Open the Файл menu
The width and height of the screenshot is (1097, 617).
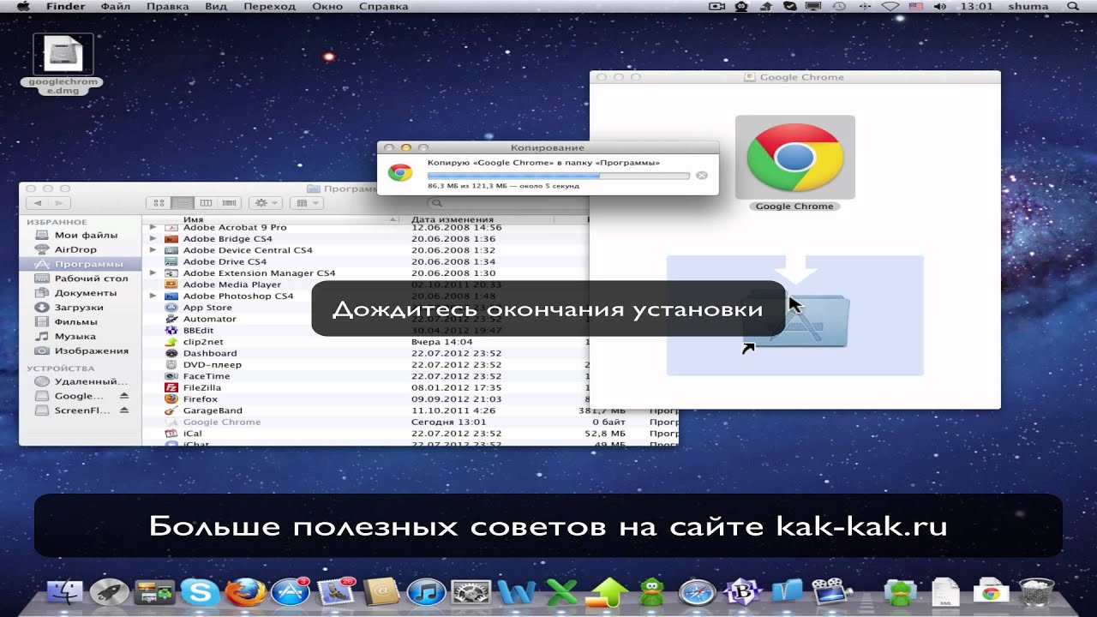[x=116, y=7]
